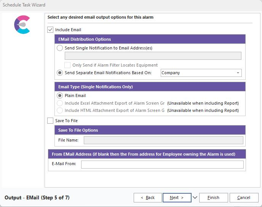Screen dimensions: 262x207
Task: Click the single notification email address field
Action: pos(153,56)
